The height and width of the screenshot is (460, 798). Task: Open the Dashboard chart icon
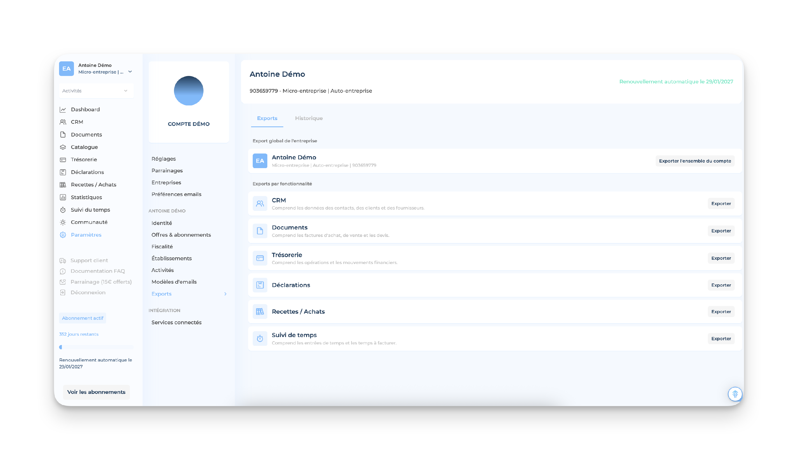63,109
